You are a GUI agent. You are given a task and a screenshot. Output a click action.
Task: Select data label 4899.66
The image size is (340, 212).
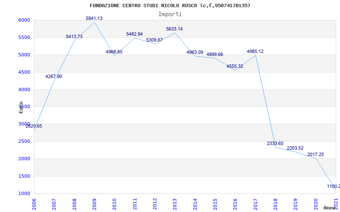click(215, 55)
